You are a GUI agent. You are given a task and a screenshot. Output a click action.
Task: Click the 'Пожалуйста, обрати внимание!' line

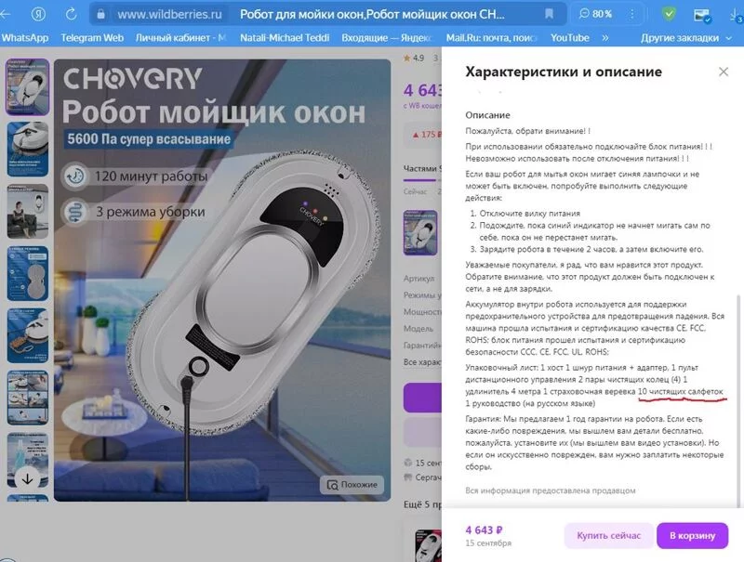click(x=527, y=131)
